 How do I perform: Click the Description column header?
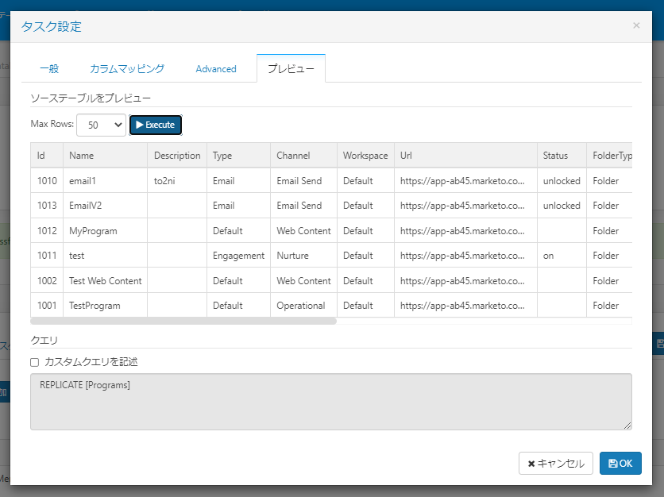tap(177, 156)
